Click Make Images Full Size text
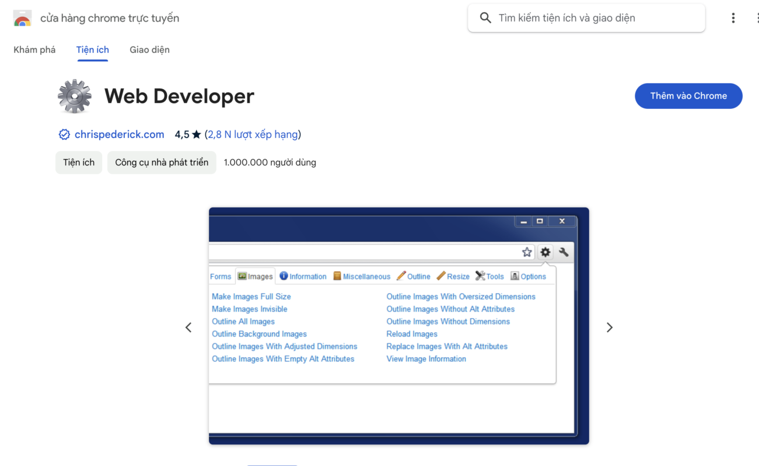This screenshot has width=759, height=466. point(251,296)
